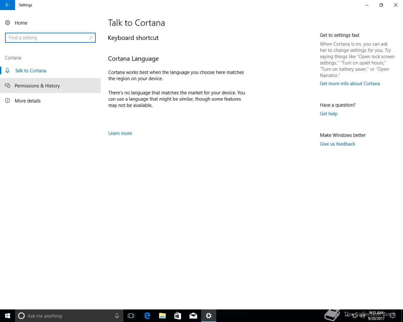The width and height of the screenshot is (403, 322).
Task: Open the Mail app from the taskbar
Action: pyautogui.click(x=193, y=316)
